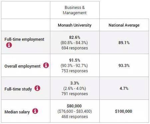Screen dimensions: 150x124
Task: Select the 3.3% full-time study value
Action: pyautogui.click(x=75, y=83)
